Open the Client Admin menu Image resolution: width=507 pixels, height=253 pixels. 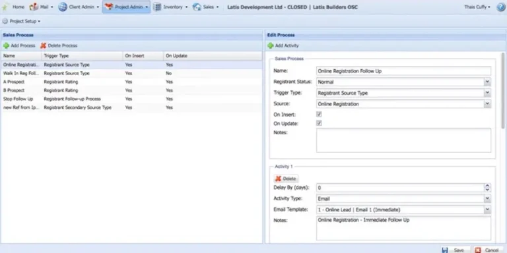[79, 7]
